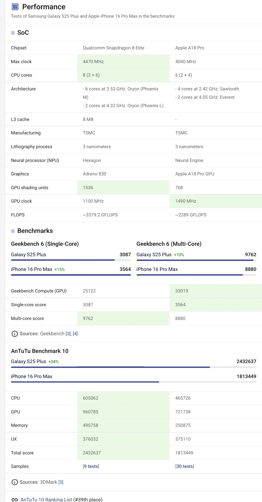This screenshot has width=262, height=502.
Task: Click the Total score row label
Action: tap(22, 453)
